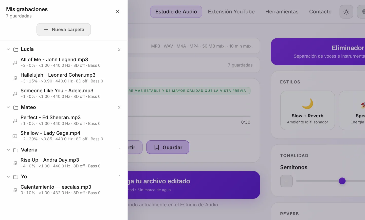The width and height of the screenshot is (365, 220).
Task: Click video icon of Shallow - Lady Gaga.mp4
Action: [x=15, y=136]
